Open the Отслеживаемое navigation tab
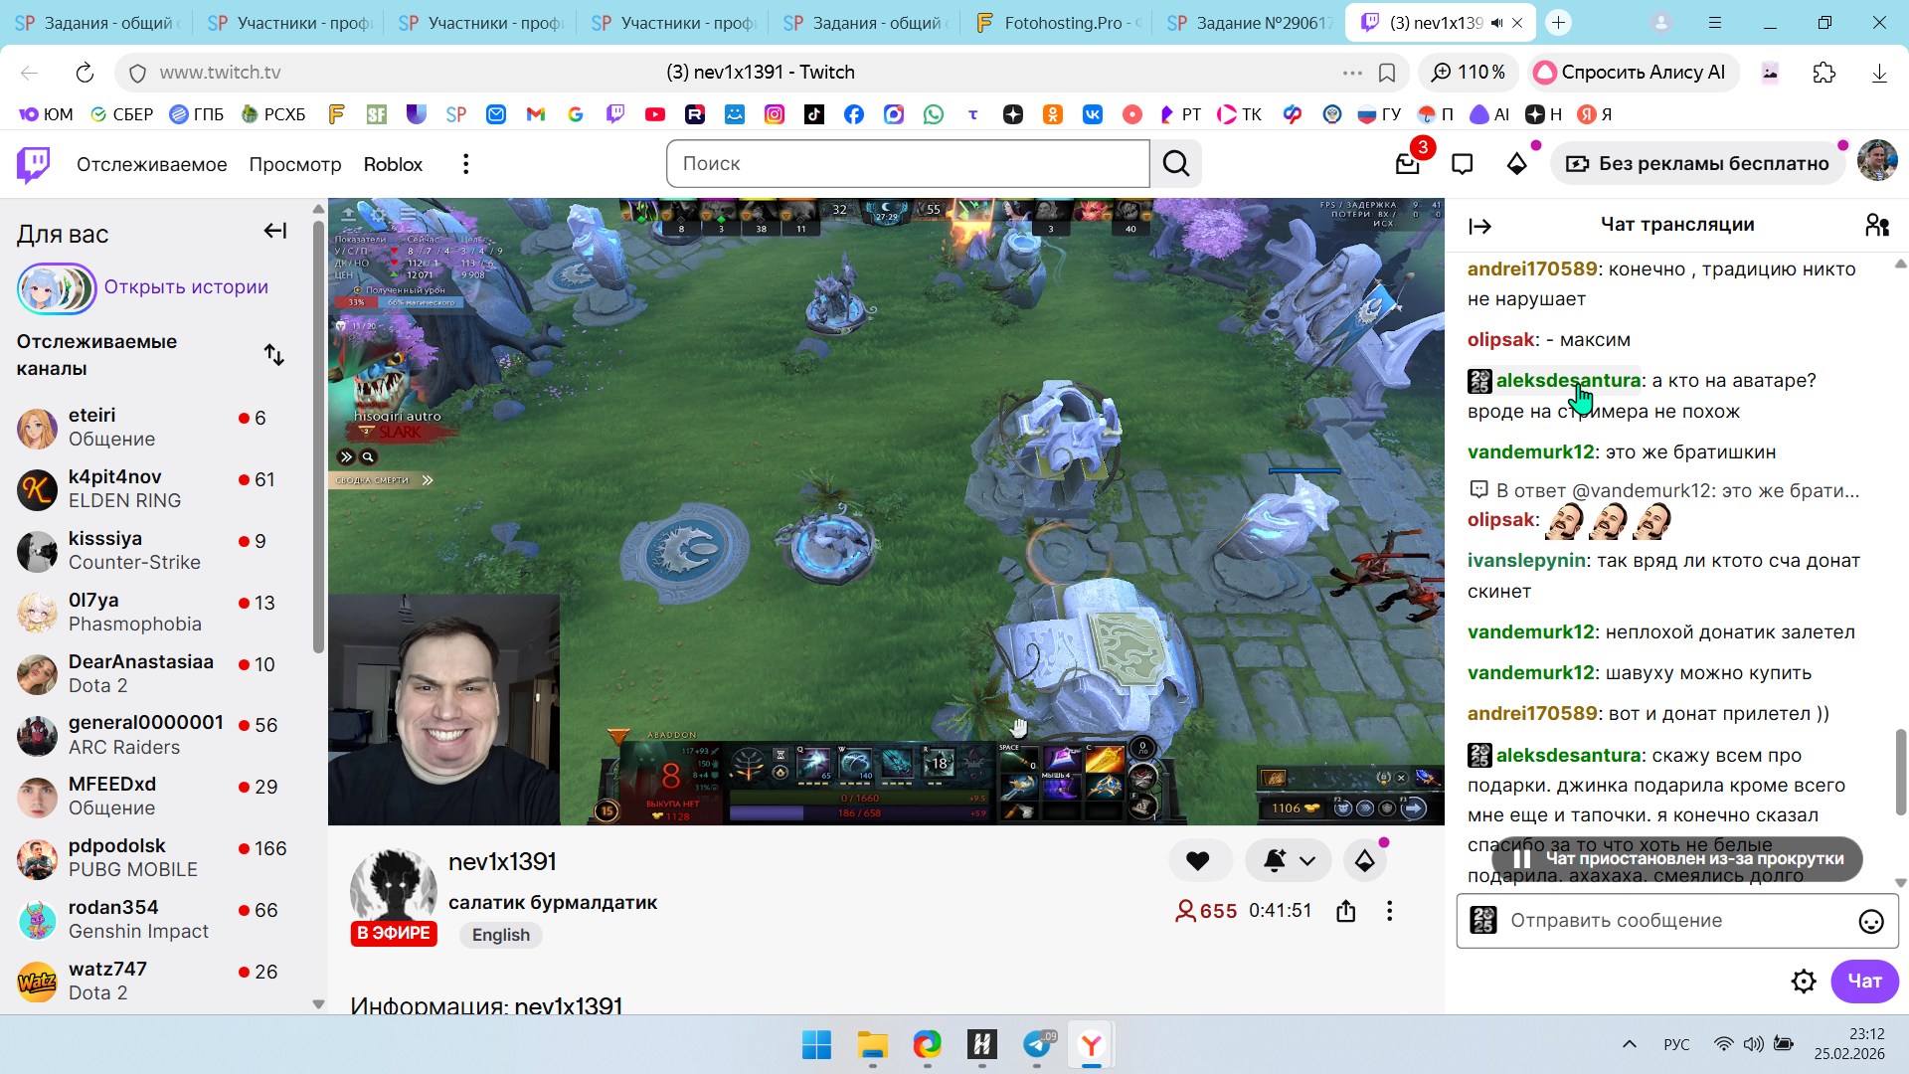 click(x=151, y=164)
